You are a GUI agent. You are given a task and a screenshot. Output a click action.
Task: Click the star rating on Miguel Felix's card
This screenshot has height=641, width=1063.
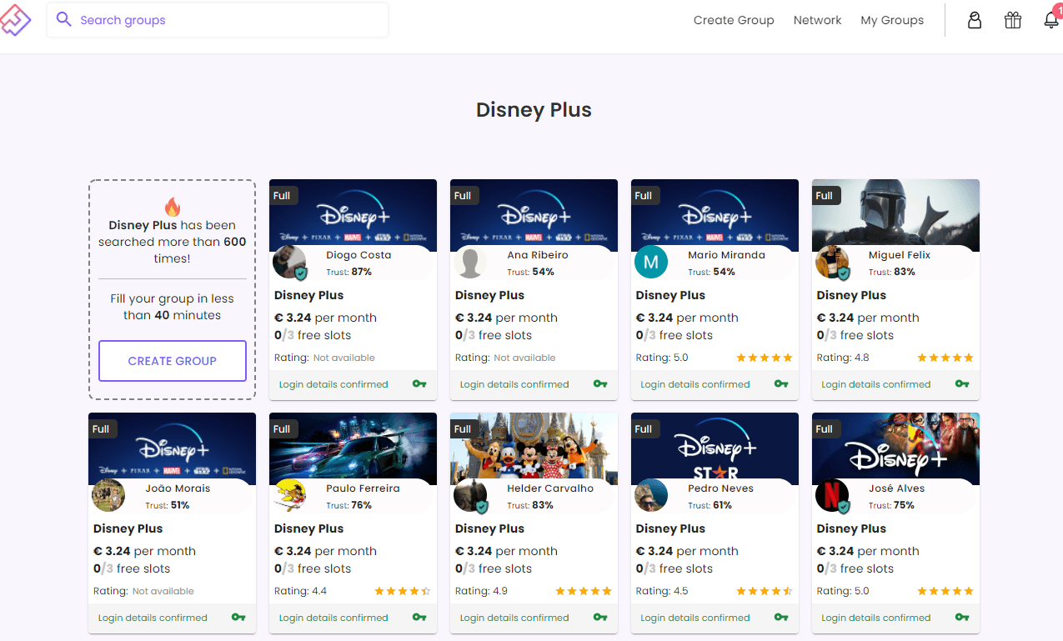click(945, 358)
